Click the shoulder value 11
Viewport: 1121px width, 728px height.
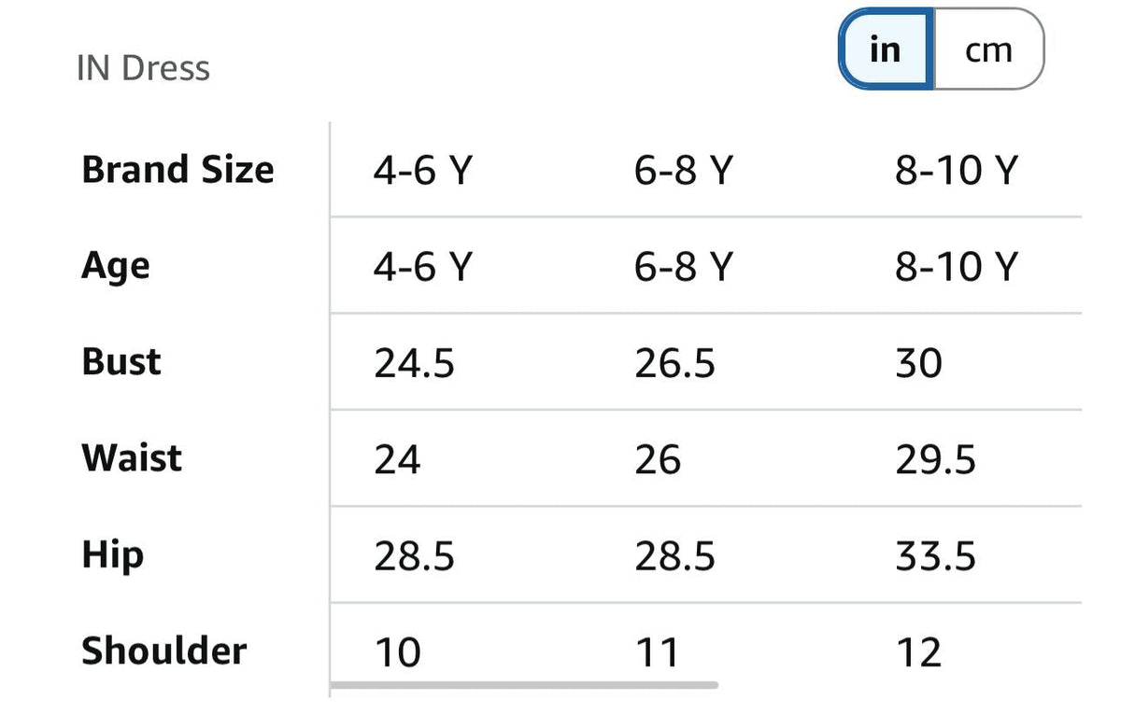pyautogui.click(x=657, y=652)
